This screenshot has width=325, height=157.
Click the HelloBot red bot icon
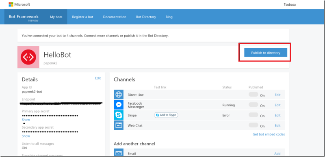click(28, 57)
